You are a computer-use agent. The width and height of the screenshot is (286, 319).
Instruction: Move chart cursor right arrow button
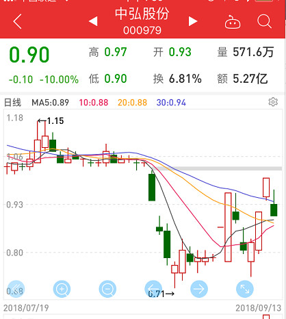(x=199, y=289)
